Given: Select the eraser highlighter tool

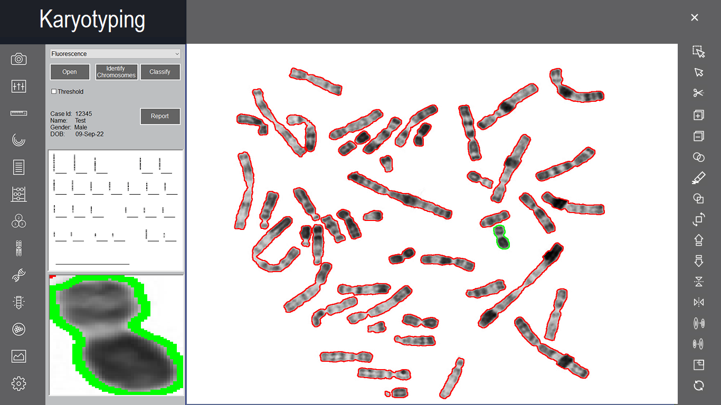Looking at the screenshot, I should 698,178.
